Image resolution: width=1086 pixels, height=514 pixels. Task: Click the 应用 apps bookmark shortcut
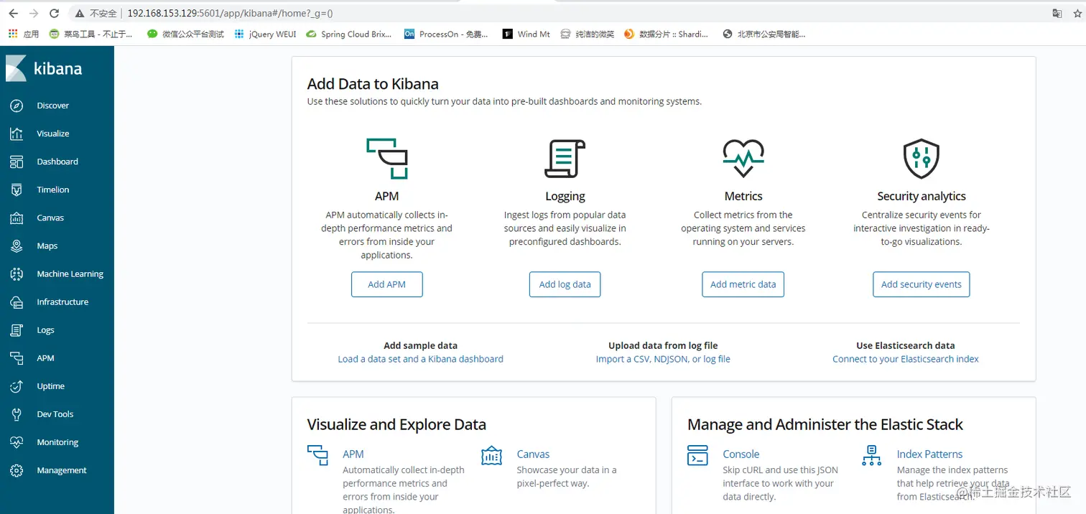pyautogui.click(x=24, y=34)
